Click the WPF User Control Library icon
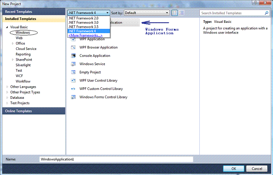Screen dimensions: 273x175 coord(73,81)
